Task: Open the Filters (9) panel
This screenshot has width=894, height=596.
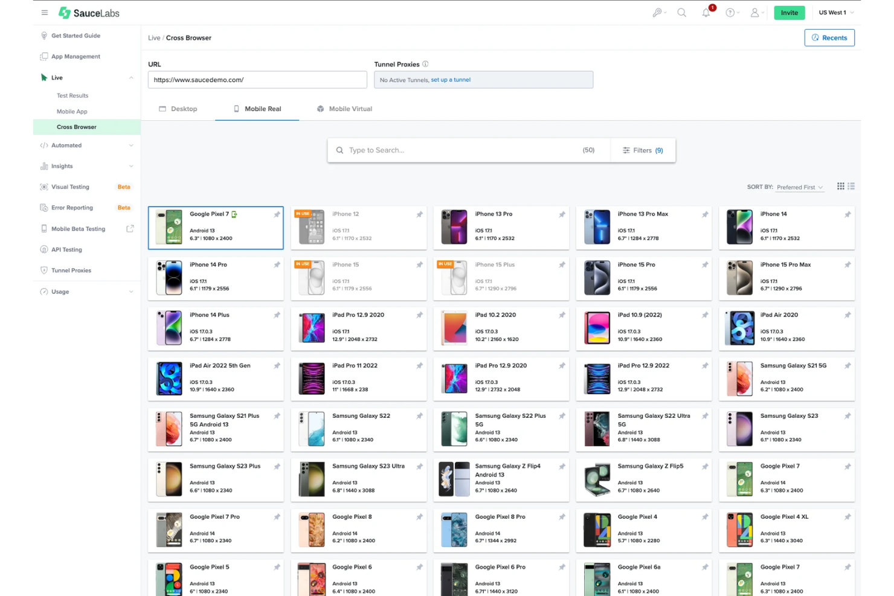Action: tap(643, 150)
